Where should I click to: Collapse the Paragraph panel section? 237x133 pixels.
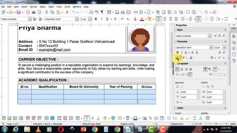point(176,64)
